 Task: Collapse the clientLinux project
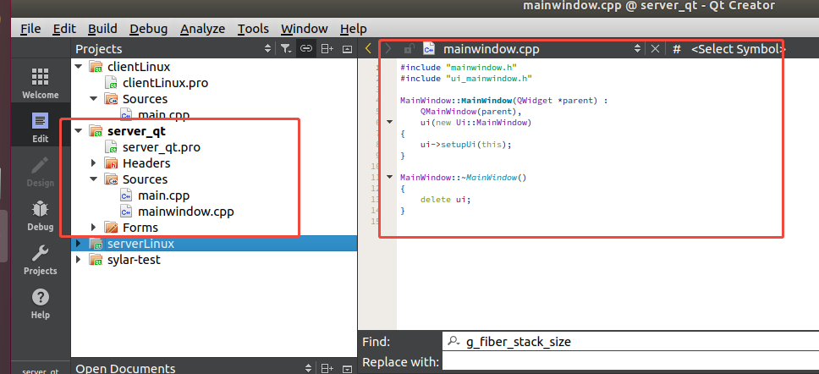click(x=79, y=66)
